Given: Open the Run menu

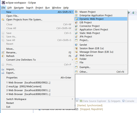Looking at the screenshot, I should point(47,8).
